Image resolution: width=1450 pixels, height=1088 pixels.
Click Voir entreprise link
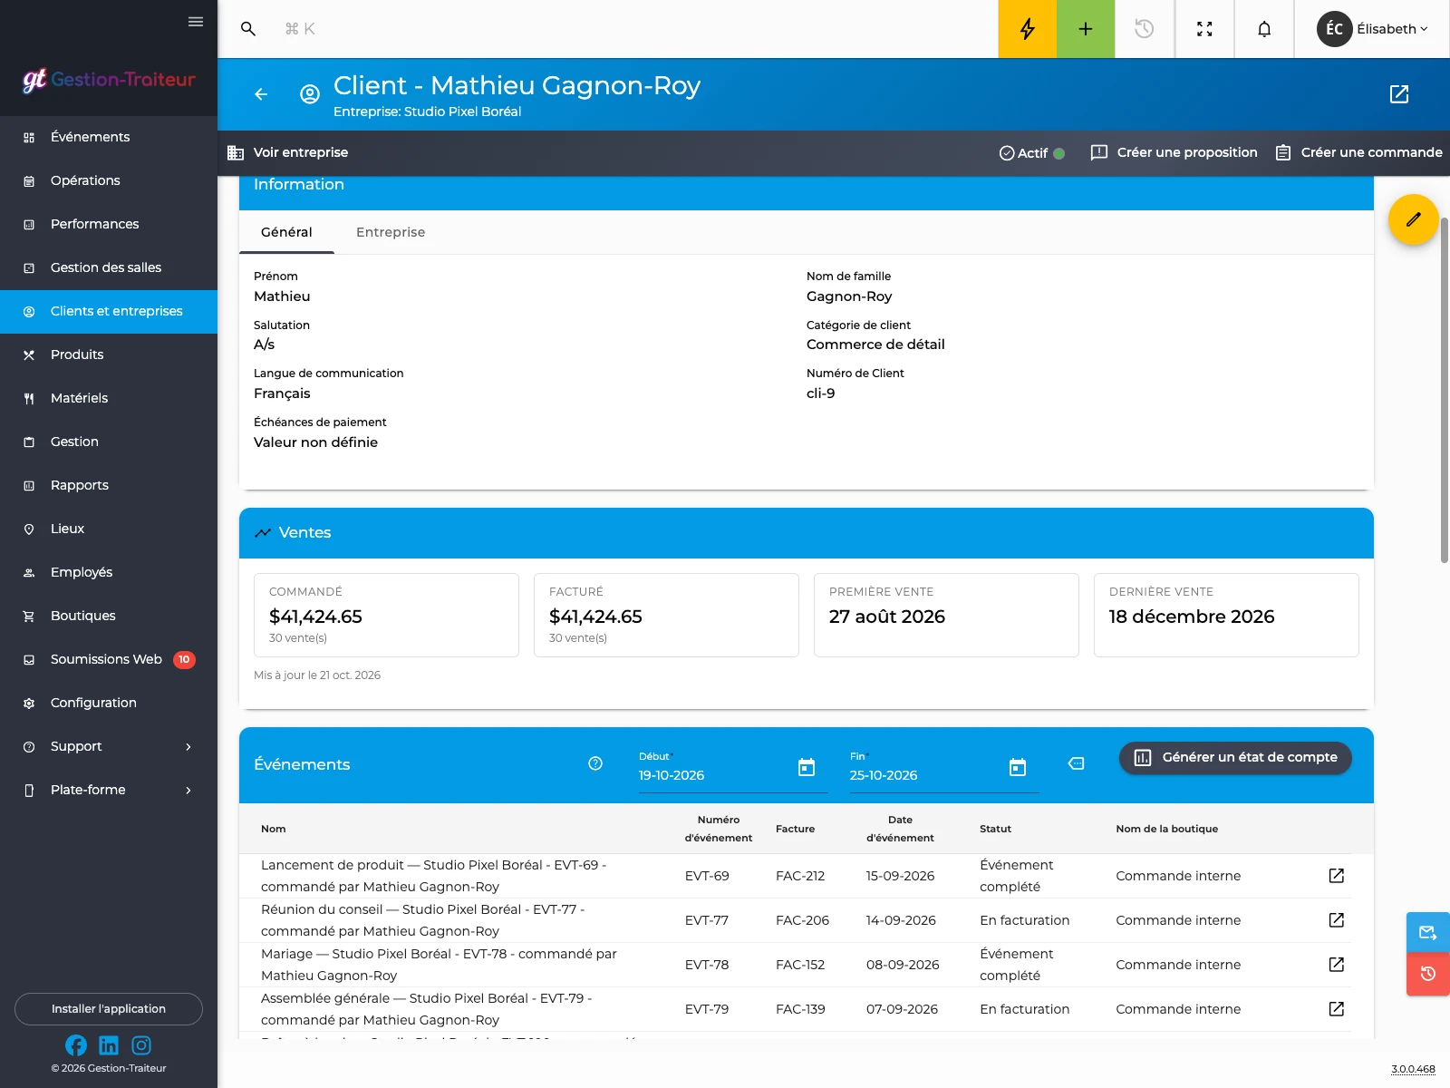(287, 152)
